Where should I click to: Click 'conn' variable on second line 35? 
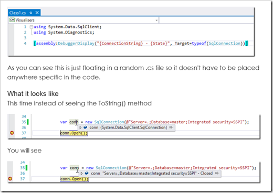pyautogui.click(x=74, y=168)
